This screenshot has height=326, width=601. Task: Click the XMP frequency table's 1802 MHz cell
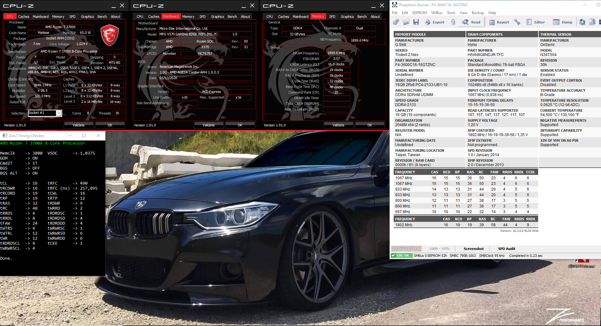404,225
